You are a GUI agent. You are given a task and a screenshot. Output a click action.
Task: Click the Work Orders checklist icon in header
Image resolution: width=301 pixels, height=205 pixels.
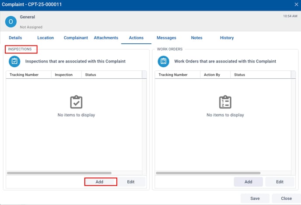pos(163,62)
